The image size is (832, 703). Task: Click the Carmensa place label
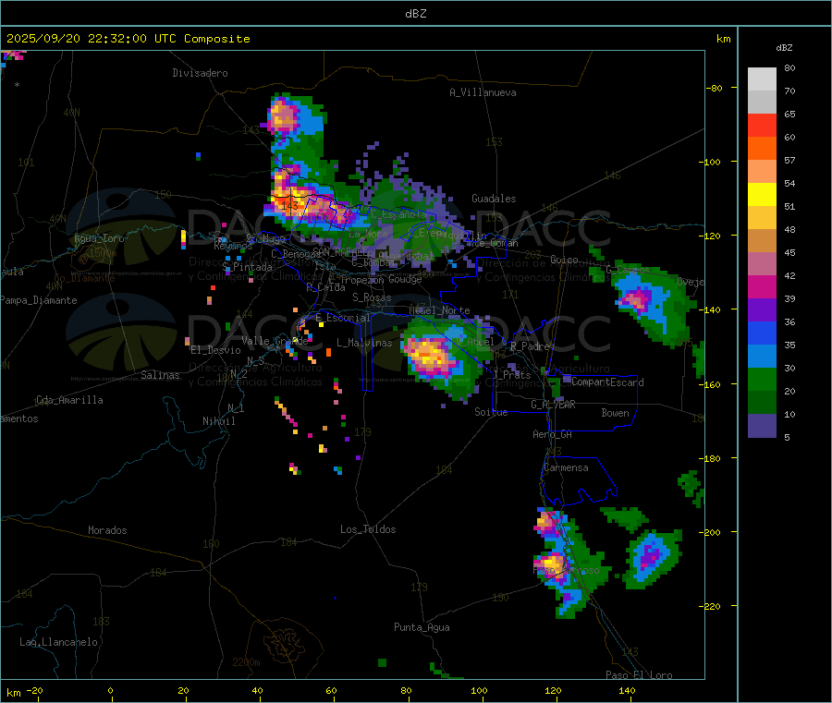click(566, 467)
